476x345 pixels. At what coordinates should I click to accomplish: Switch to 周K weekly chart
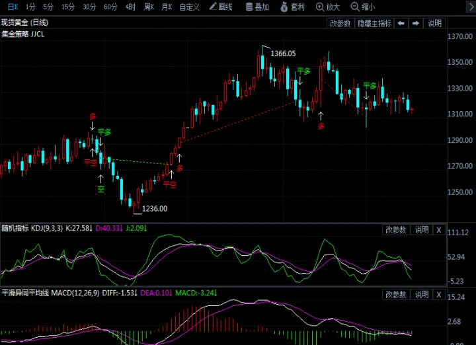click(x=148, y=7)
